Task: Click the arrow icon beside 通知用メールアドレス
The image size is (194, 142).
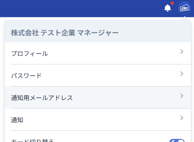Action: pyautogui.click(x=182, y=96)
